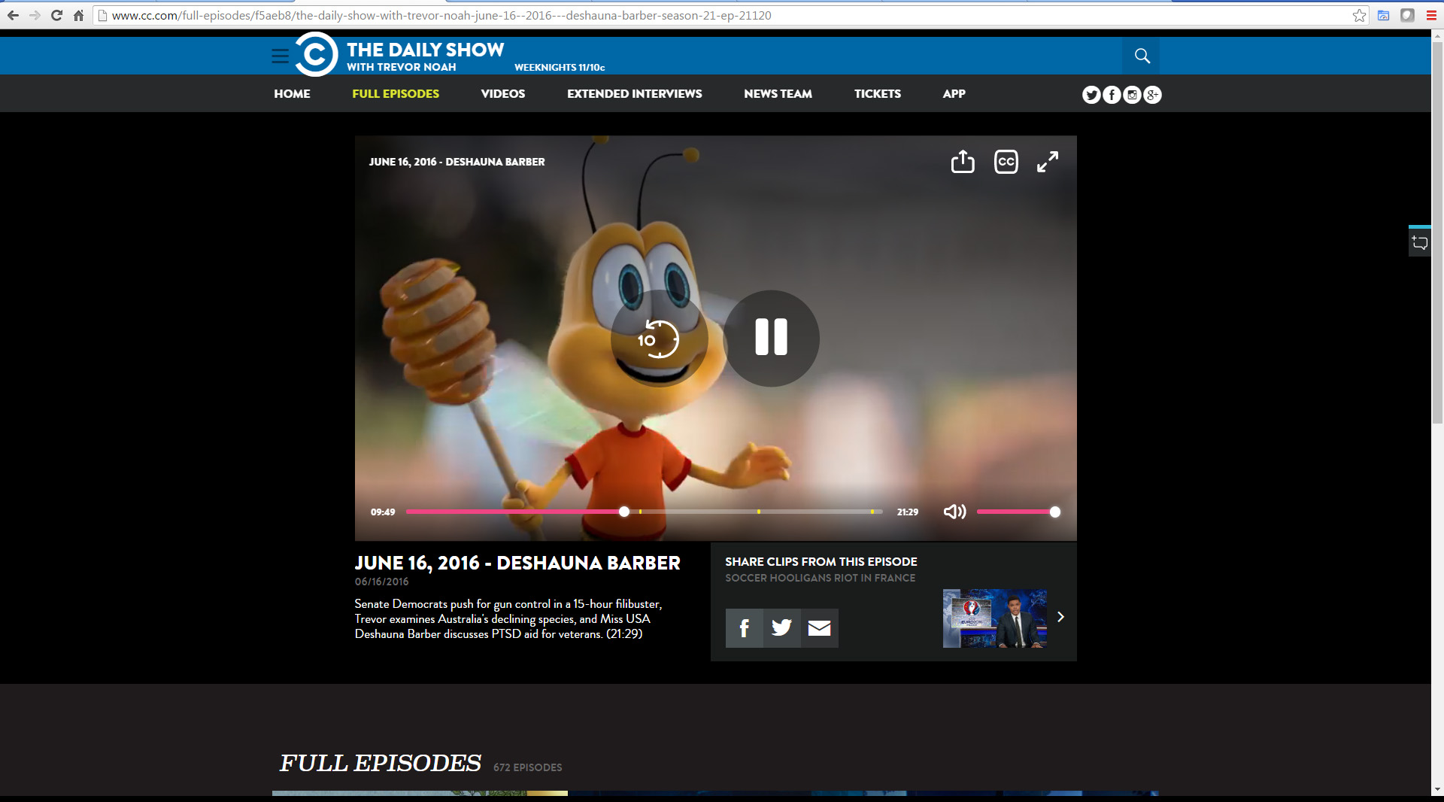
Task: Bookmark this page with star icon
Action: point(1359,15)
